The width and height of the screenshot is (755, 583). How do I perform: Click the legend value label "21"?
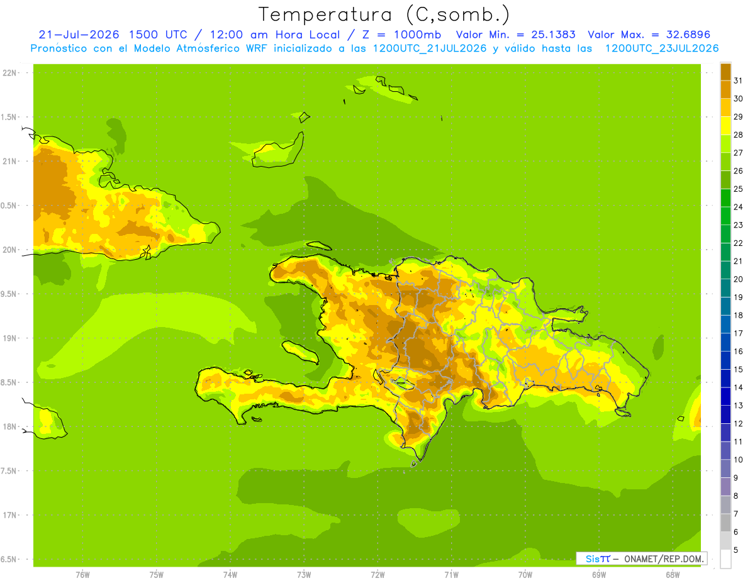click(738, 261)
